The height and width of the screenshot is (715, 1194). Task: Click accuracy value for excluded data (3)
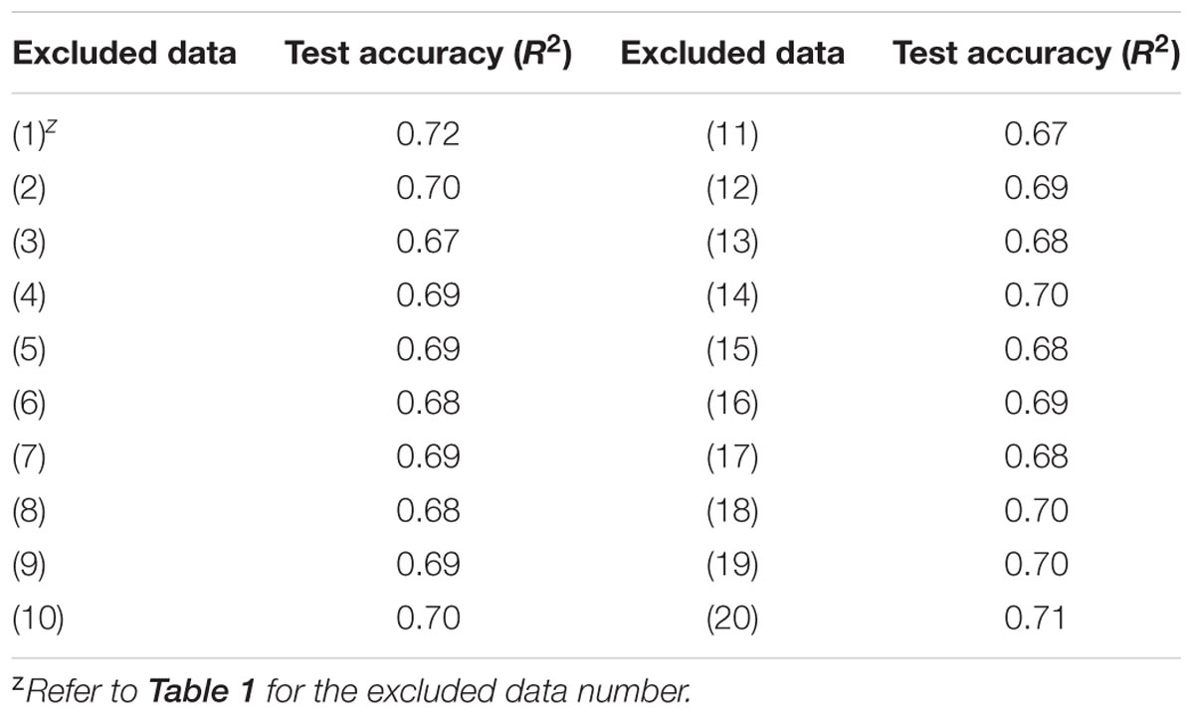click(x=428, y=242)
